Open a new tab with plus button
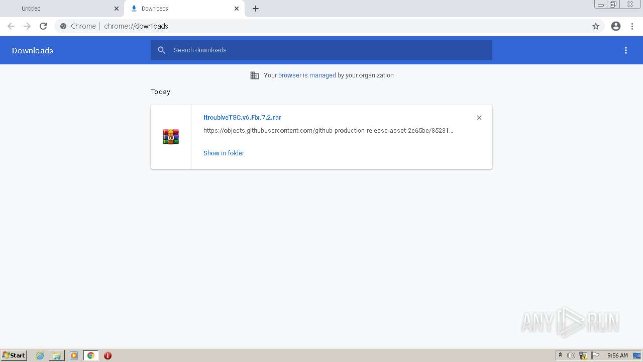Screen dimensions: 643x362 point(256,9)
